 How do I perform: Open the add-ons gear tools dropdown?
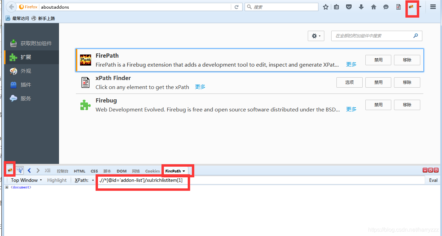pyautogui.click(x=316, y=36)
